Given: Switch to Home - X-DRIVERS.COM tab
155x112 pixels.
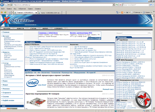Looking at the screenshot, I should pyautogui.click(x=50, y=13).
